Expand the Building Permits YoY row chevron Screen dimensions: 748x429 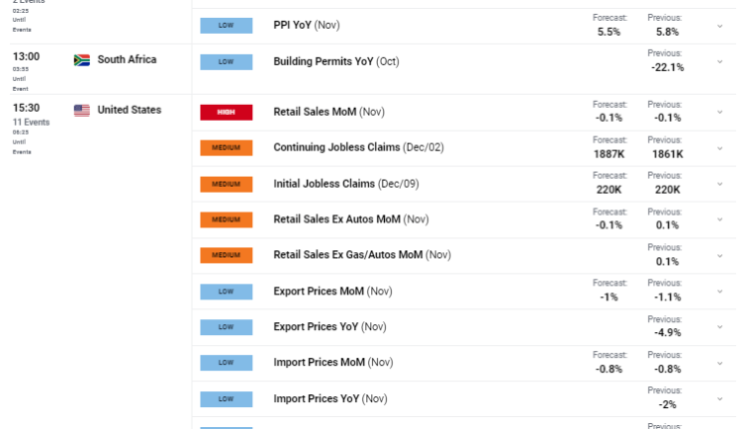pos(720,62)
